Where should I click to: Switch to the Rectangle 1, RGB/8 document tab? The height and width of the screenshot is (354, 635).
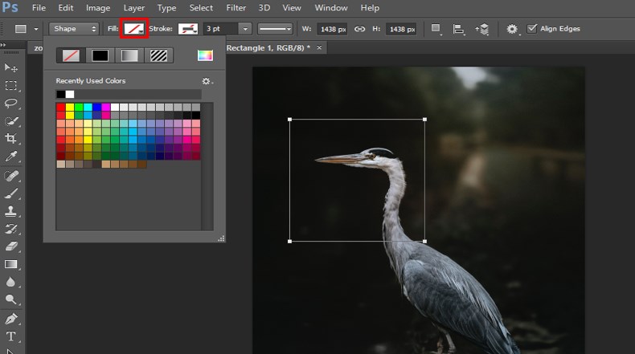pos(268,47)
